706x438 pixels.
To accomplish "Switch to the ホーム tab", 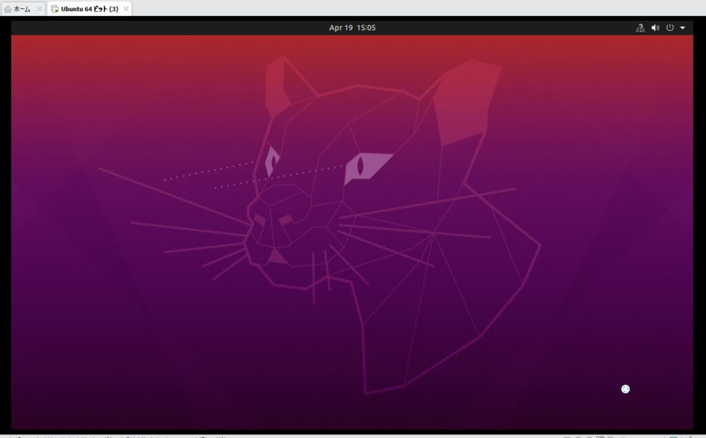I will [23, 9].
